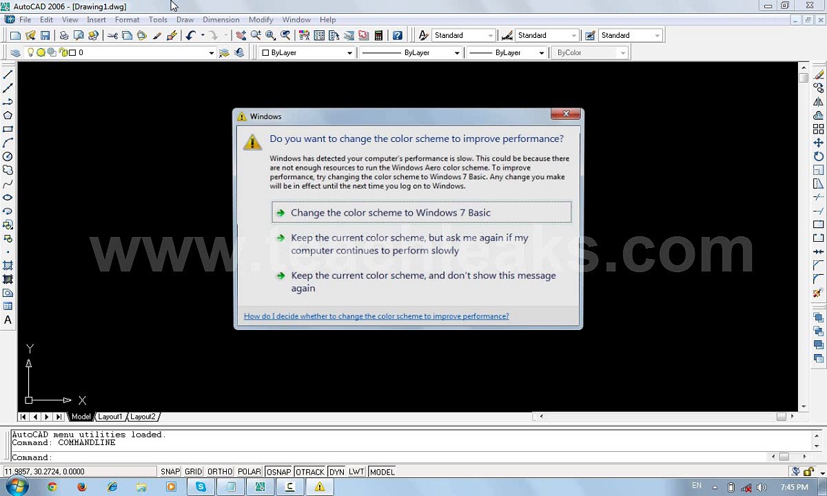
Task: Select the Circle draw tool
Action: [8, 156]
